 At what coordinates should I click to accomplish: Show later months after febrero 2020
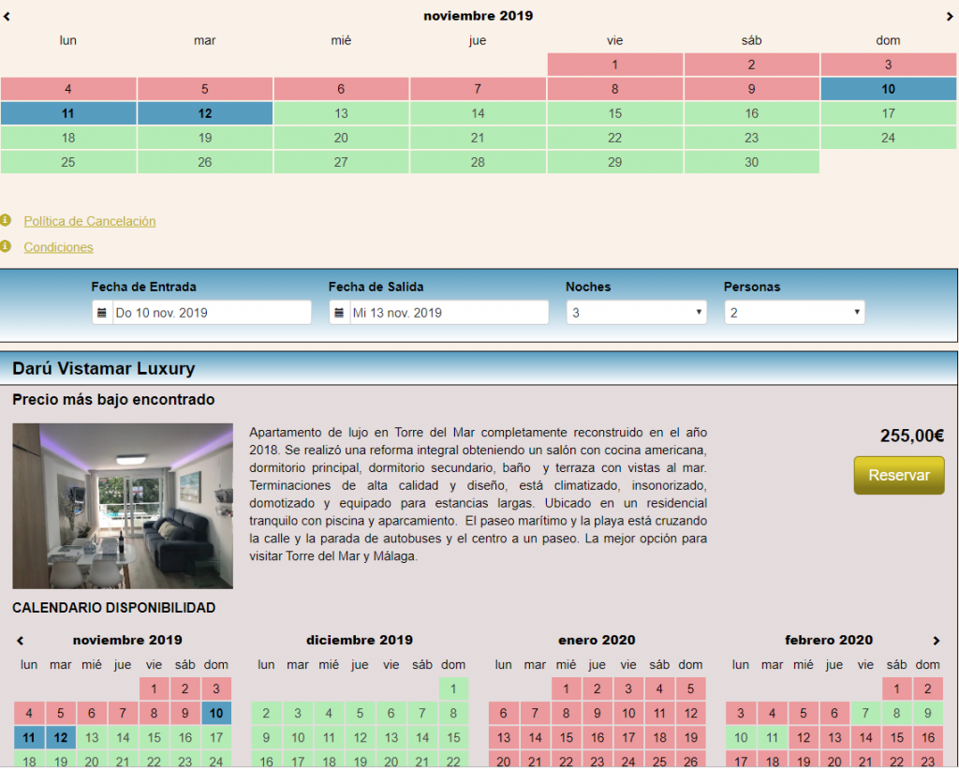click(935, 641)
